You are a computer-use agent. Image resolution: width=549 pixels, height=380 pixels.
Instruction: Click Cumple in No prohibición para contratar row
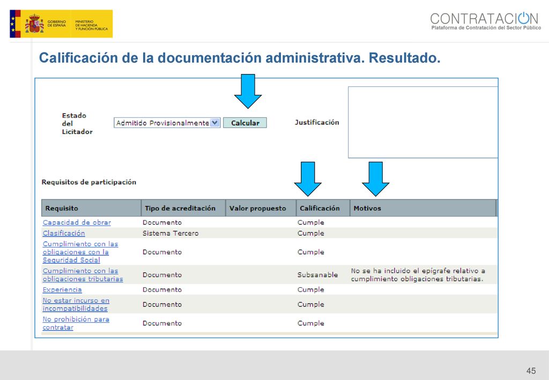point(311,323)
